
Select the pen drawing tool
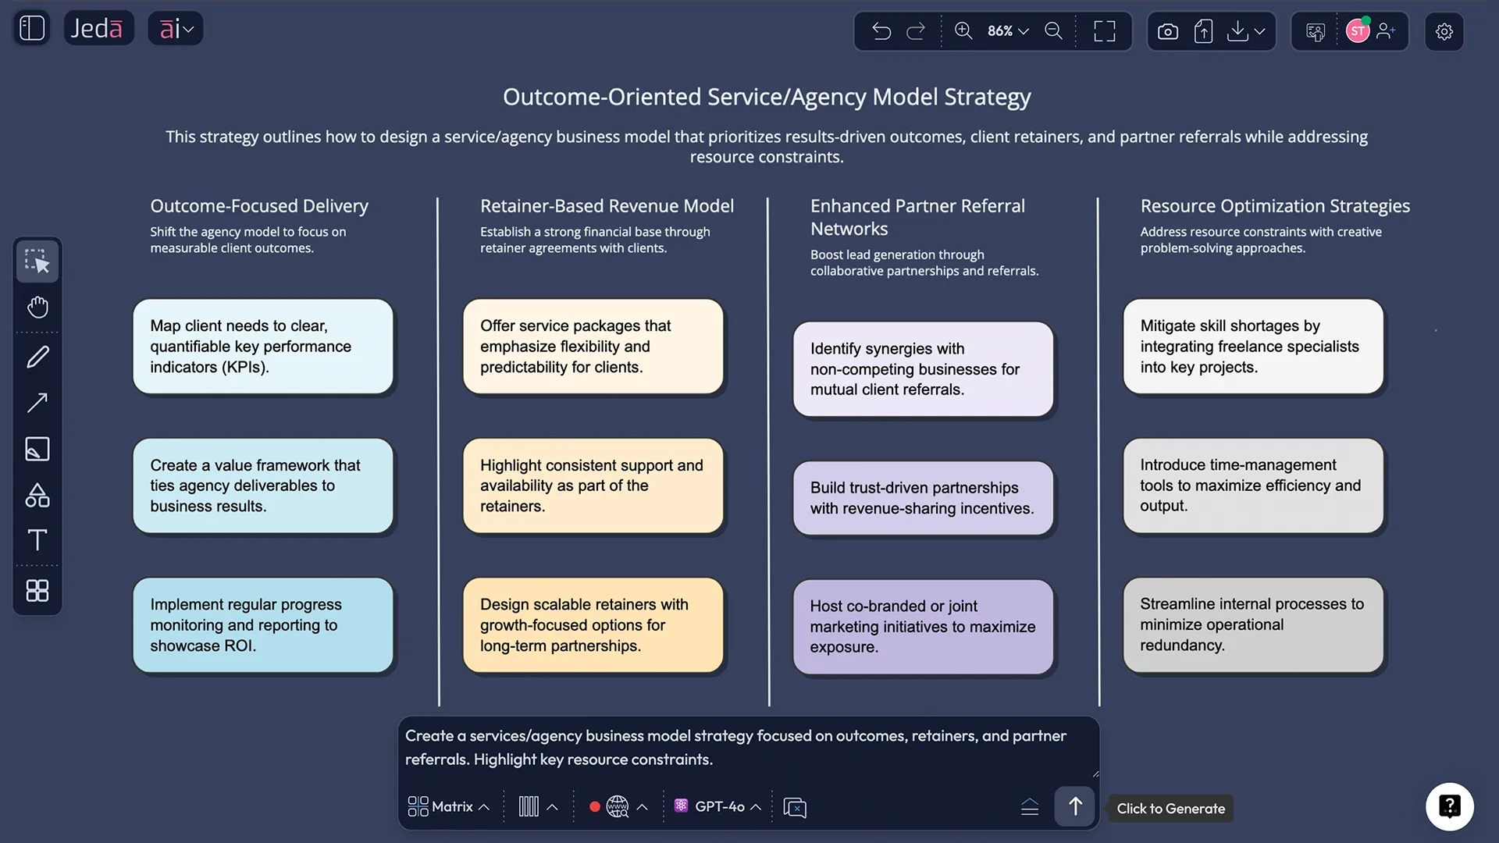tap(37, 357)
